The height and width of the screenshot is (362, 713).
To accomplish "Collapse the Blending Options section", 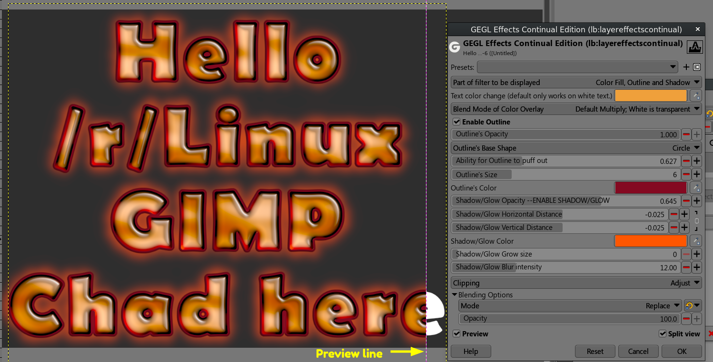I will [455, 295].
